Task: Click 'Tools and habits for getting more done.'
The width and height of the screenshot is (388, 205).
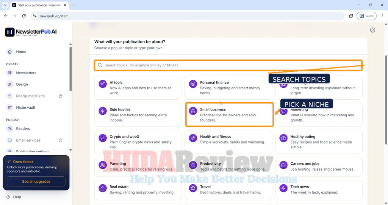Action: click(x=233, y=169)
